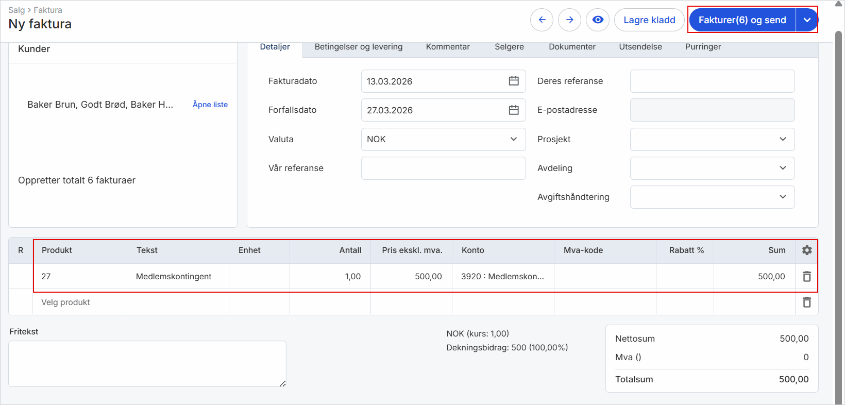845x405 pixels.
Task: Open the Forfallsdato calendar picker
Action: (513, 110)
